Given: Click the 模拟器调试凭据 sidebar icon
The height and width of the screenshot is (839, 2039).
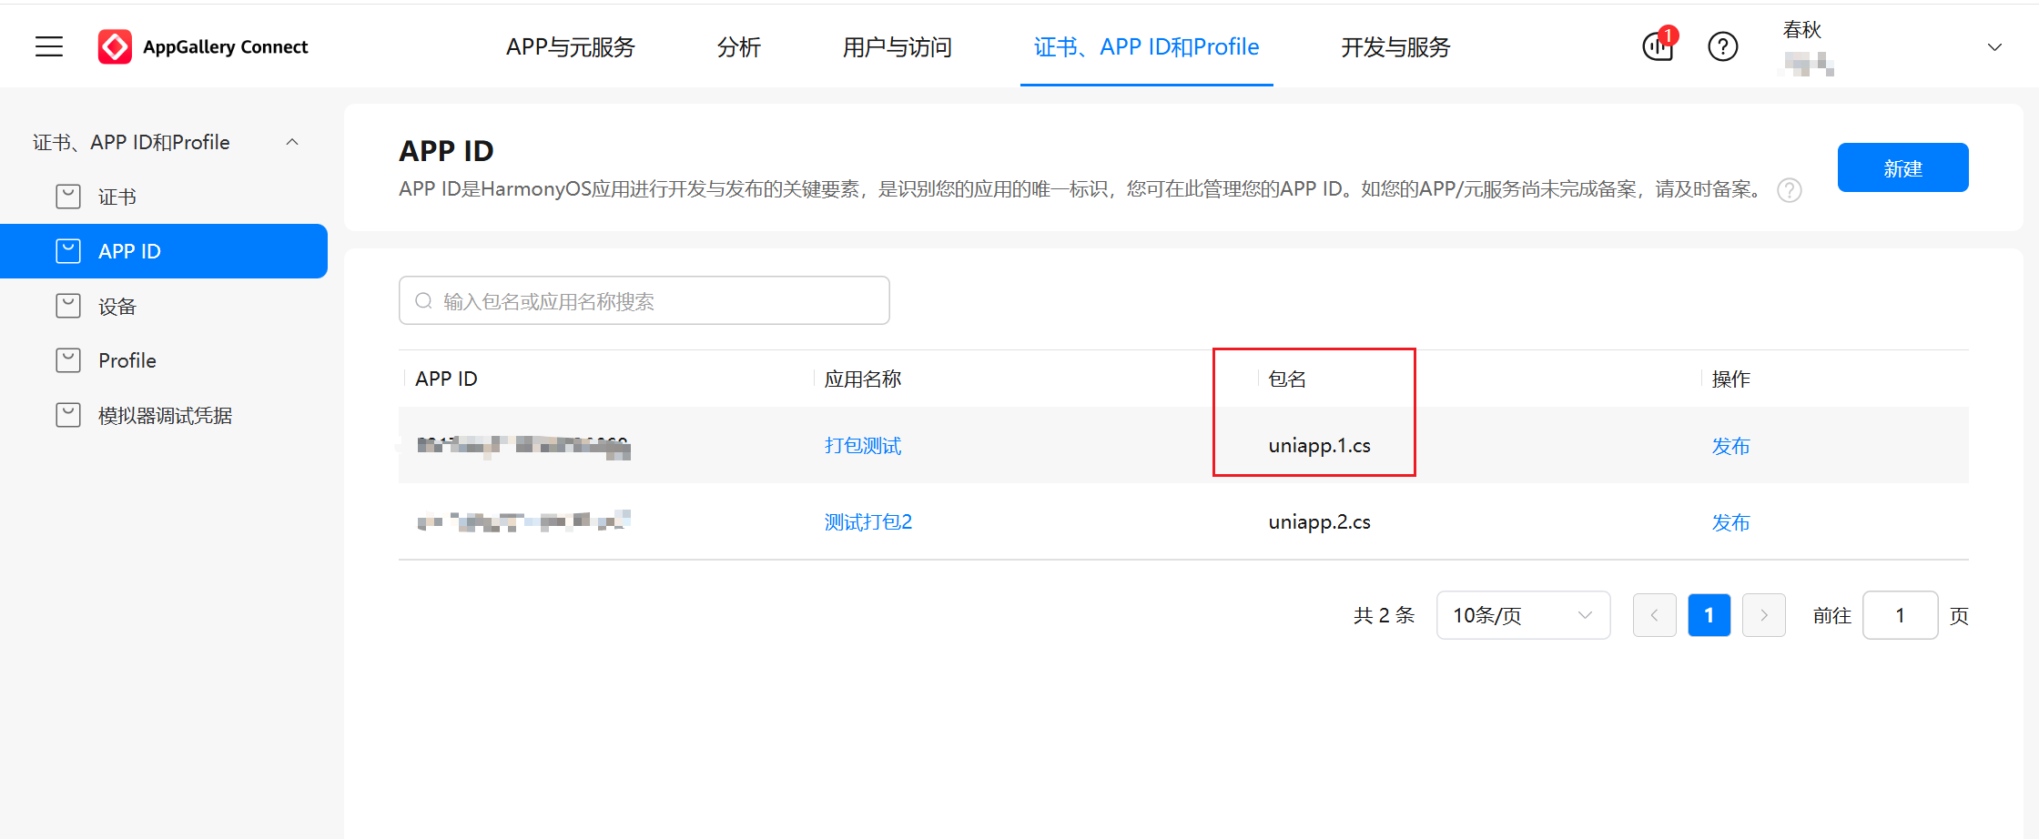Looking at the screenshot, I should pos(68,415).
